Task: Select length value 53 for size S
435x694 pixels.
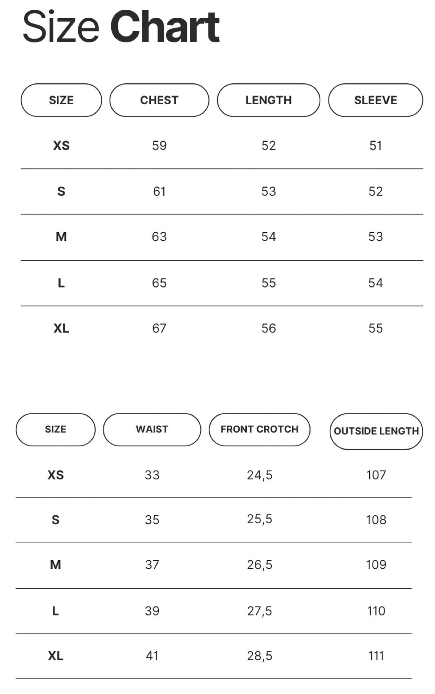Action: (268, 192)
